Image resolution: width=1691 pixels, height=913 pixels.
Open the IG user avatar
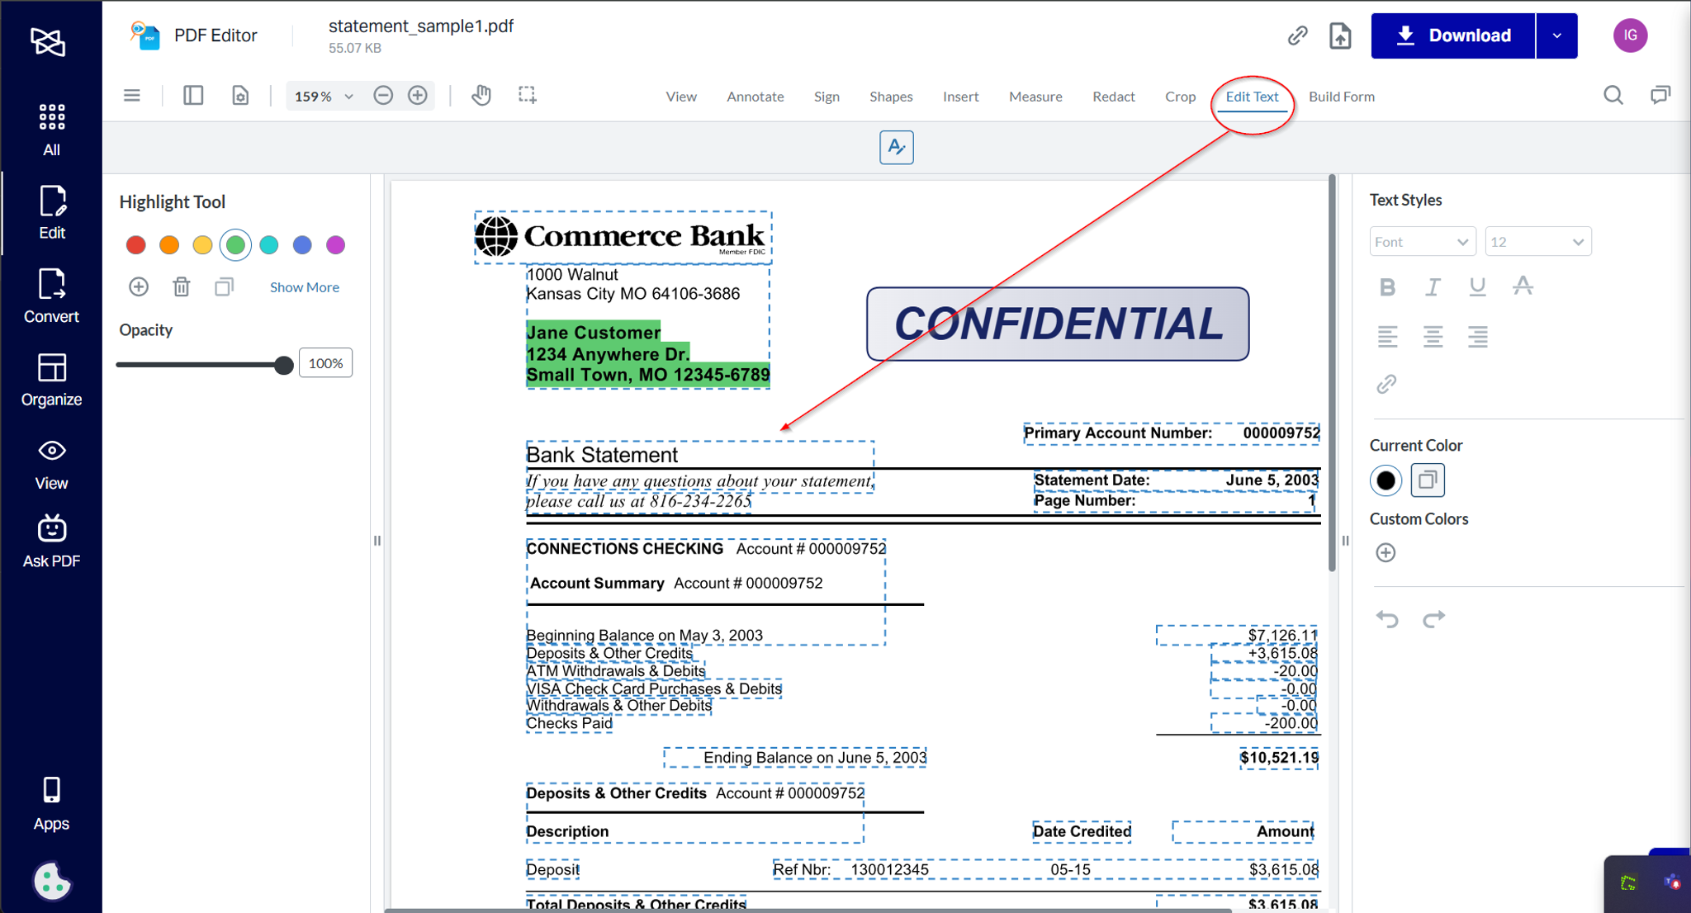1630,35
